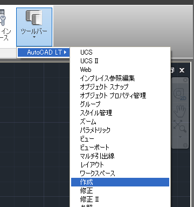Select UCS from toolbar list
Image resolution: width=194 pixels, height=207 pixels.
(120, 52)
